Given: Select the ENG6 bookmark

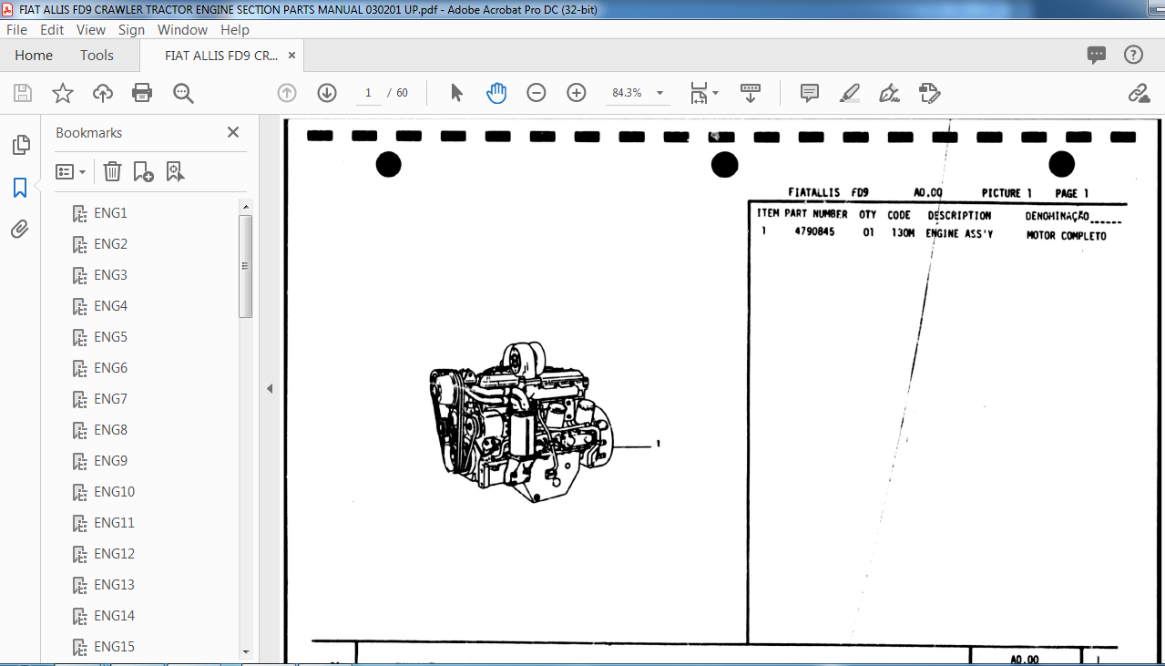Looking at the screenshot, I should 110,368.
